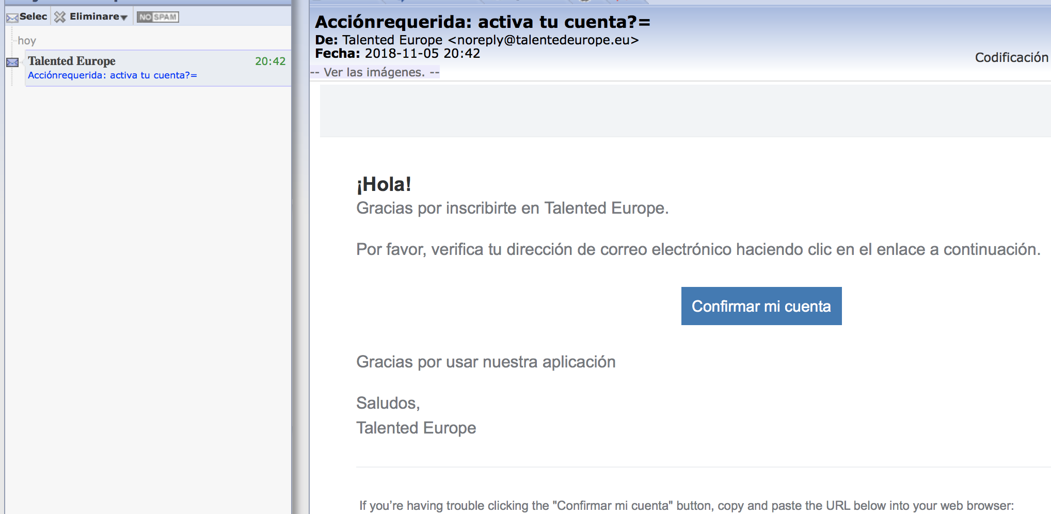Click the verifica tu dirección de correo sentence
The image size is (1051, 514).
click(x=698, y=249)
